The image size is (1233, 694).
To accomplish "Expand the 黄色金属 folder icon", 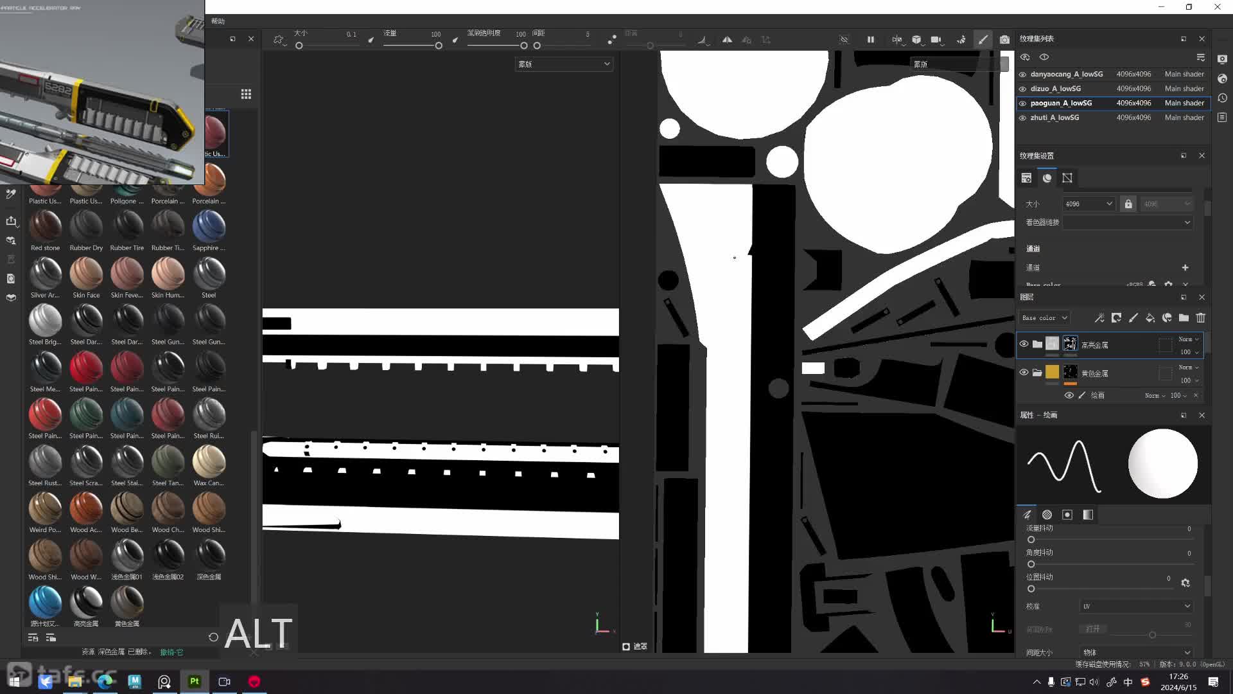I will (x=1037, y=373).
